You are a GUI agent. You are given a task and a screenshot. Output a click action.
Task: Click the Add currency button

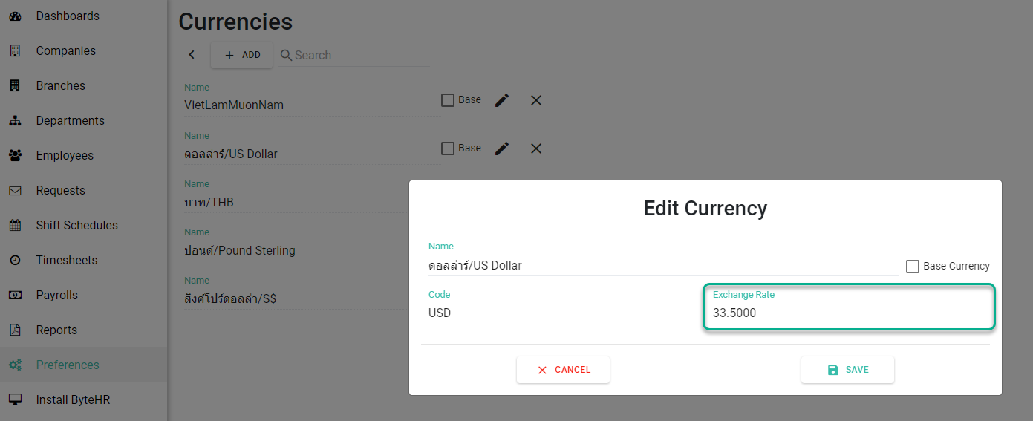click(x=241, y=55)
